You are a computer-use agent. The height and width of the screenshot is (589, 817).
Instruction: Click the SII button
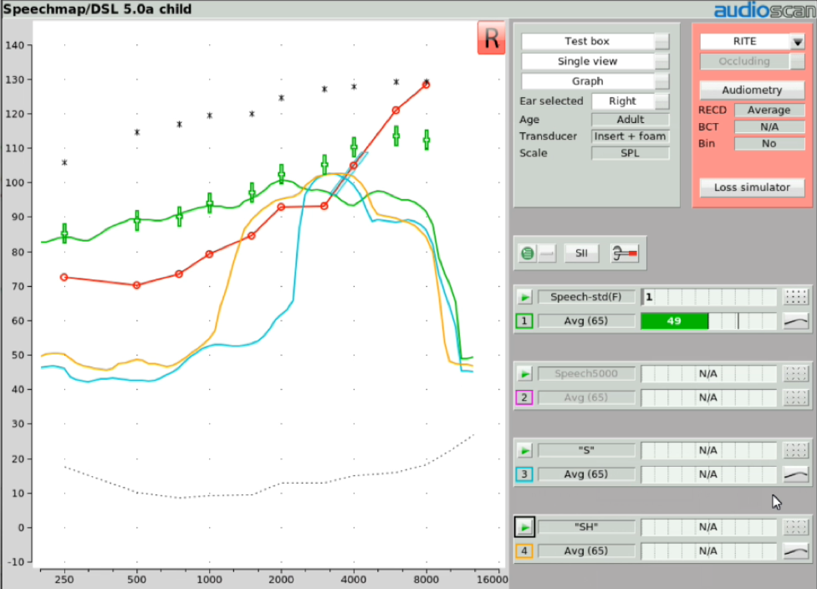tap(581, 254)
